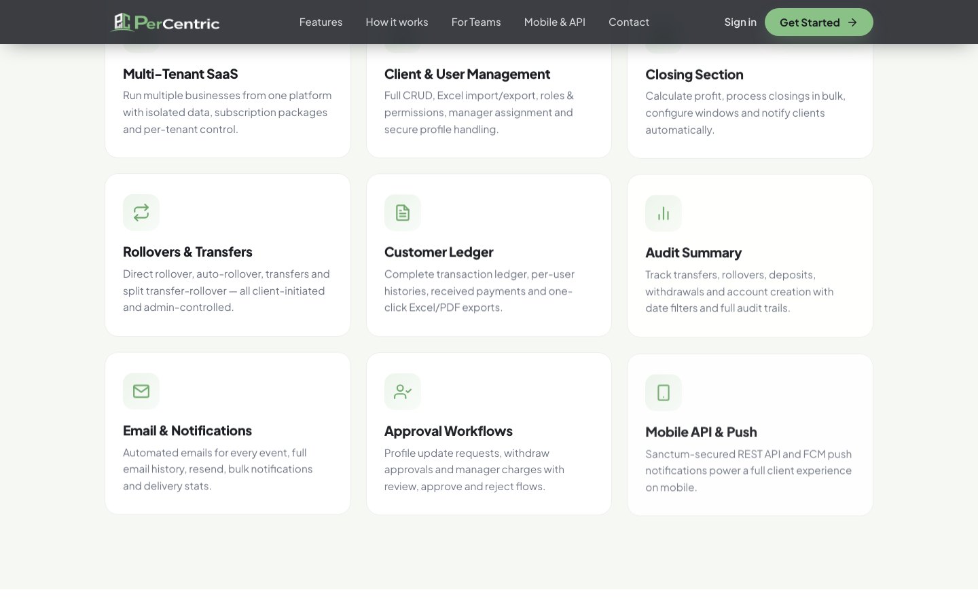Image resolution: width=978 pixels, height=611 pixels.
Task: Open the Features nav item
Action: (x=321, y=22)
